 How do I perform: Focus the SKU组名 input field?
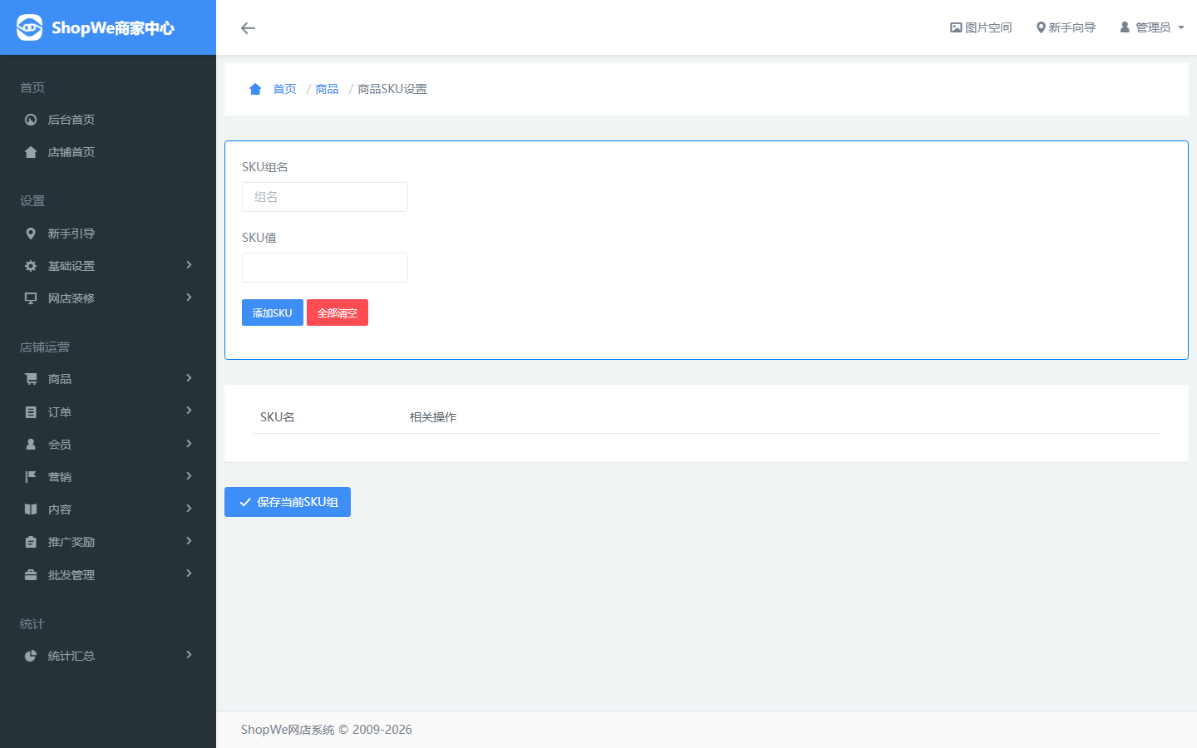coord(325,197)
